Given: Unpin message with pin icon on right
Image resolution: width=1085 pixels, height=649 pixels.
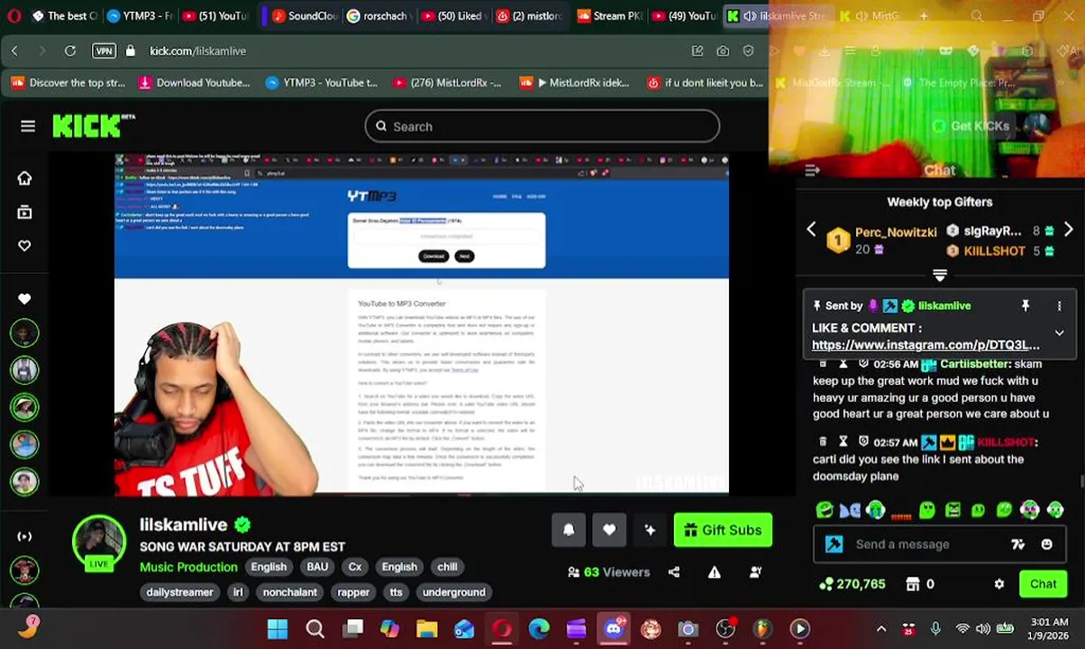Looking at the screenshot, I should tap(1026, 306).
